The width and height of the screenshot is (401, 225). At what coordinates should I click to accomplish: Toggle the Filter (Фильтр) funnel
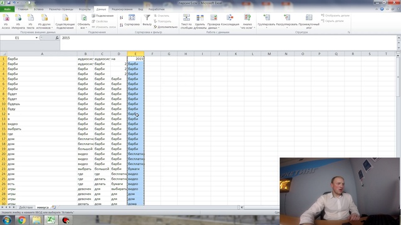pyautogui.click(x=147, y=21)
